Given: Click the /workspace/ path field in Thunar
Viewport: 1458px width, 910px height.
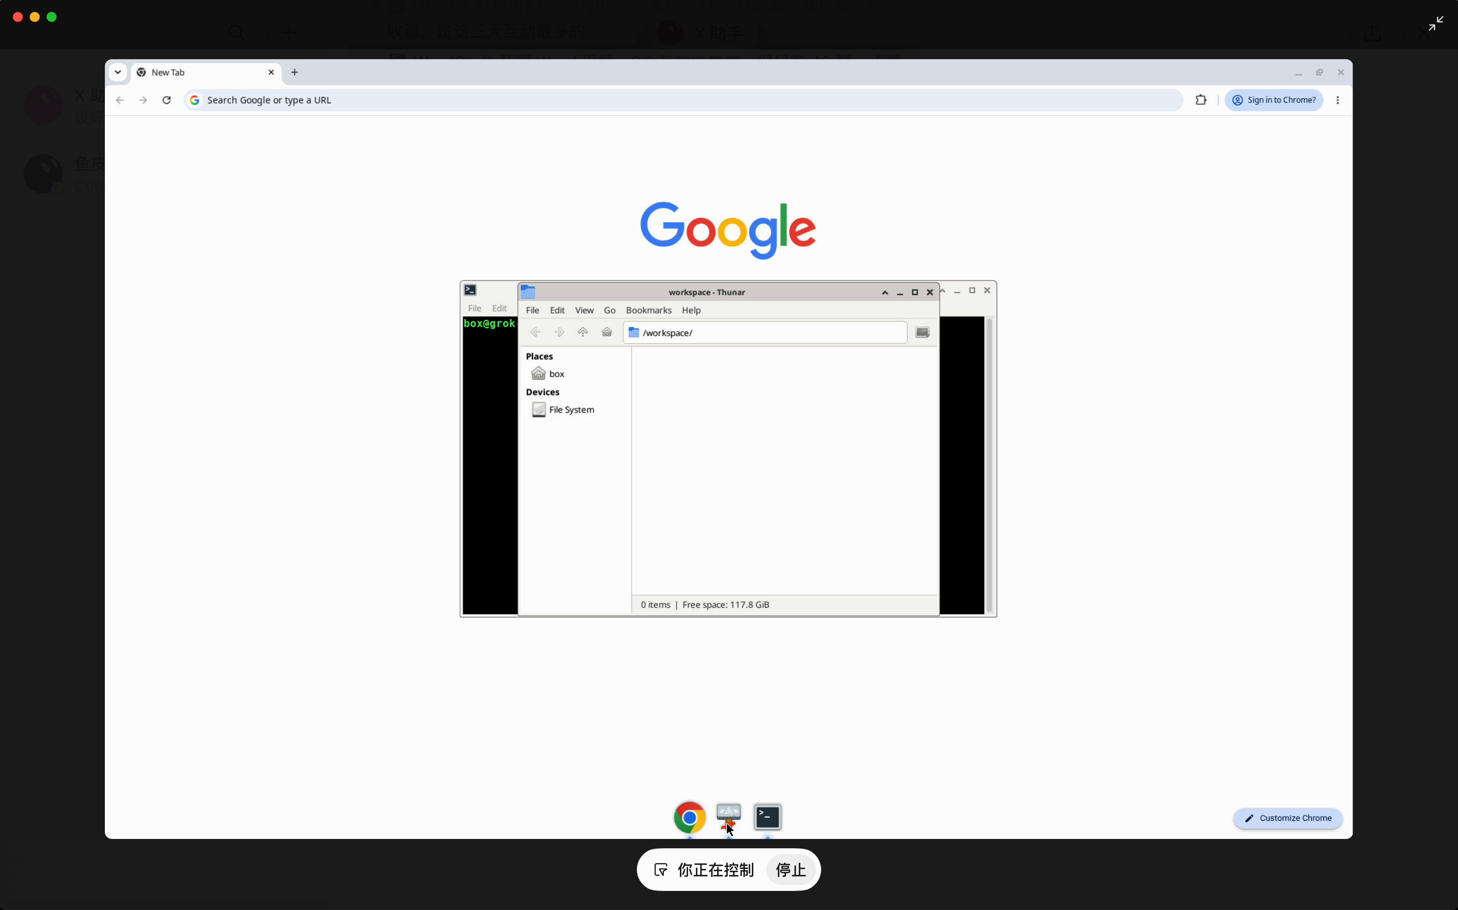Looking at the screenshot, I should tap(764, 332).
